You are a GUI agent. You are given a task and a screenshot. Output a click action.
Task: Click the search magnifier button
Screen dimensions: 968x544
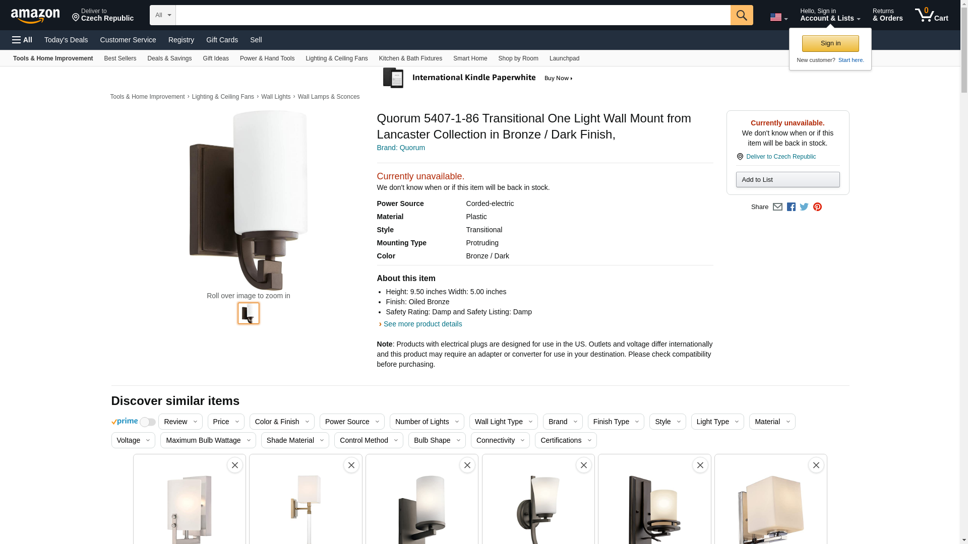pyautogui.click(x=742, y=15)
